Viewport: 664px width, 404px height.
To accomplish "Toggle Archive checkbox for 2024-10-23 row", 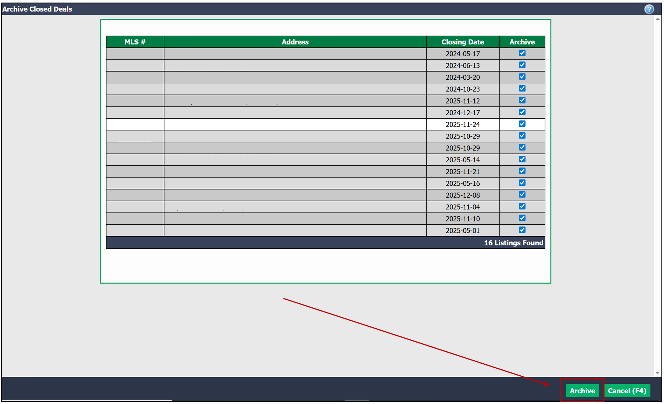I will (522, 89).
